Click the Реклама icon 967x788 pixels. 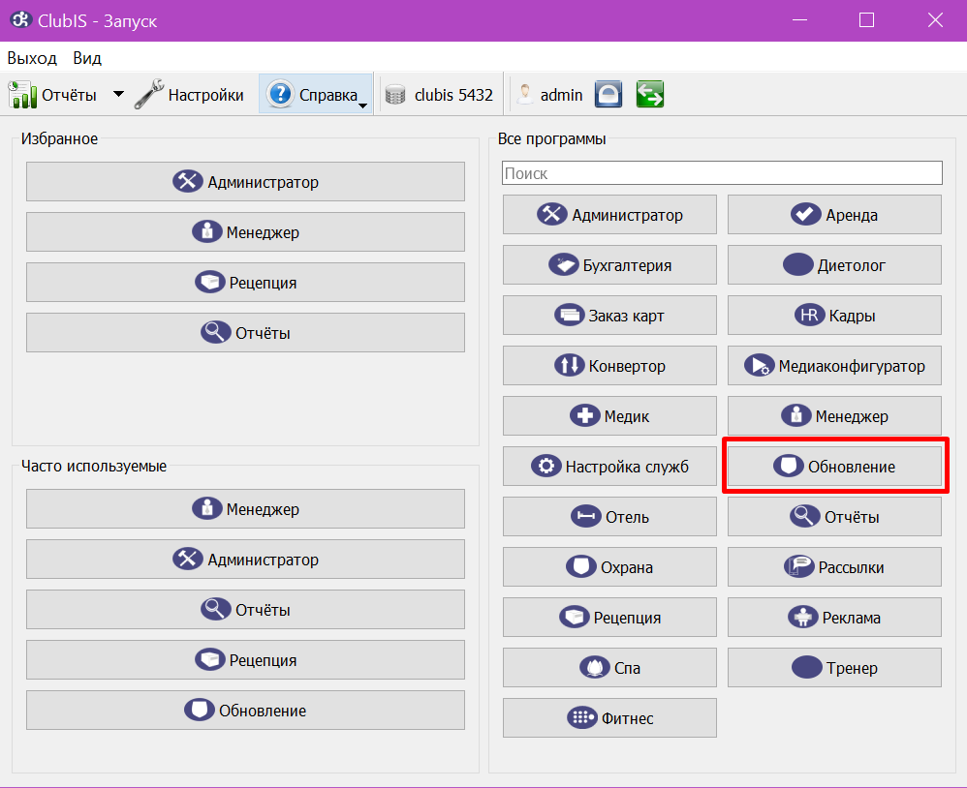point(802,617)
